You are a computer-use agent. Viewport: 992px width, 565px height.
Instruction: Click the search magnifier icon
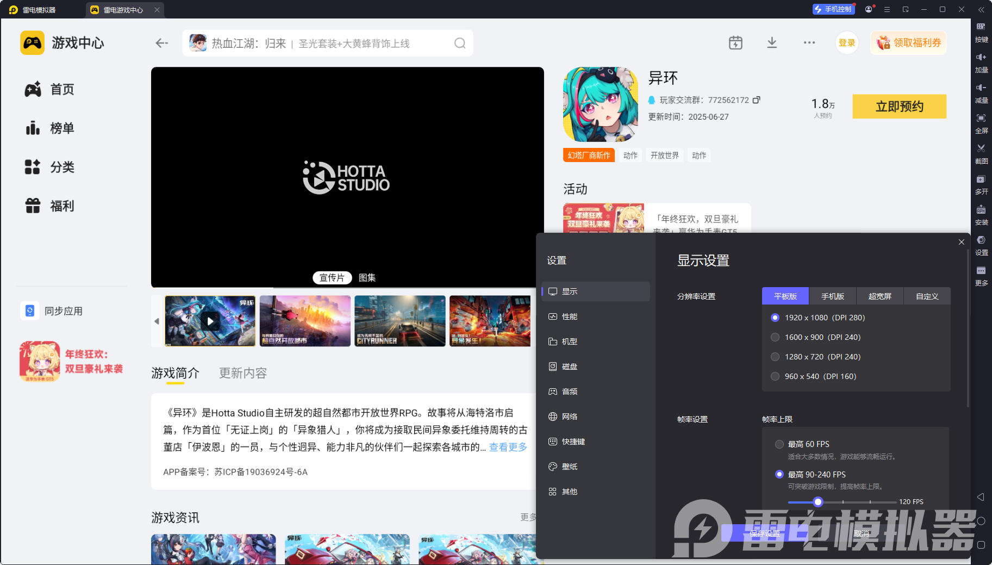pos(460,44)
